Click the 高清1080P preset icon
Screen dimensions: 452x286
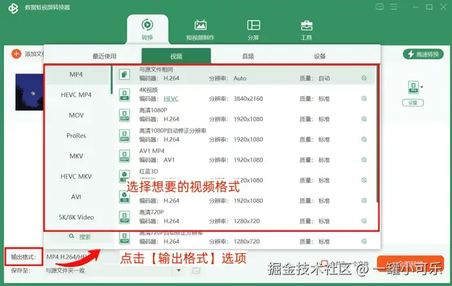(x=125, y=116)
